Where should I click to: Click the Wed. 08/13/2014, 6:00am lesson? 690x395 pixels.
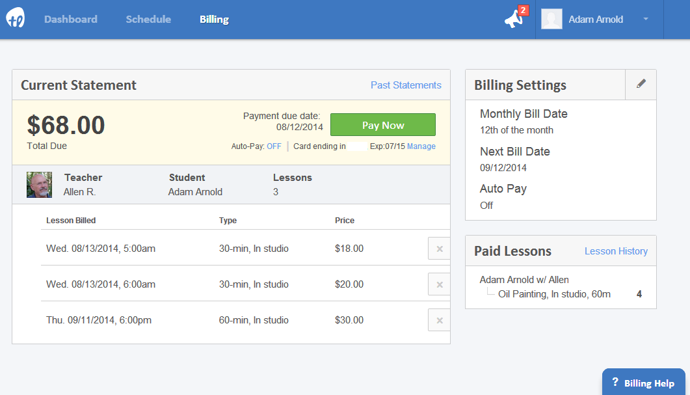pyautogui.click(x=101, y=284)
